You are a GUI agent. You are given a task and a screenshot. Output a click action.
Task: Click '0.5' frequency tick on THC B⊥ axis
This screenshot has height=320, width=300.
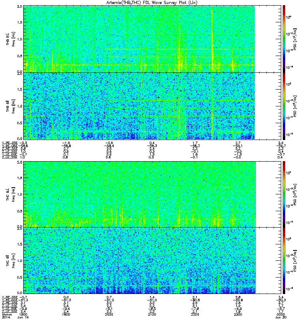[x=20, y=211]
